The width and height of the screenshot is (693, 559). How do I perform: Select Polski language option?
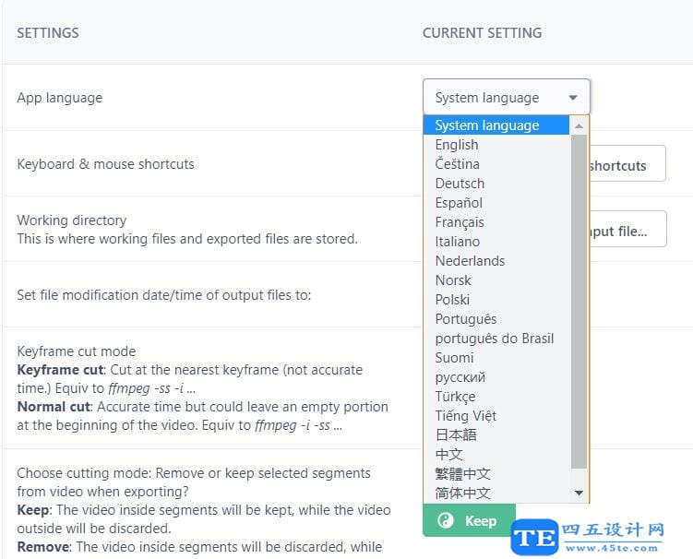[452, 300]
